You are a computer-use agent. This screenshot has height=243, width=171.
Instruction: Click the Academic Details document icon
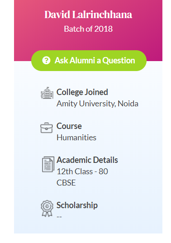48,164
